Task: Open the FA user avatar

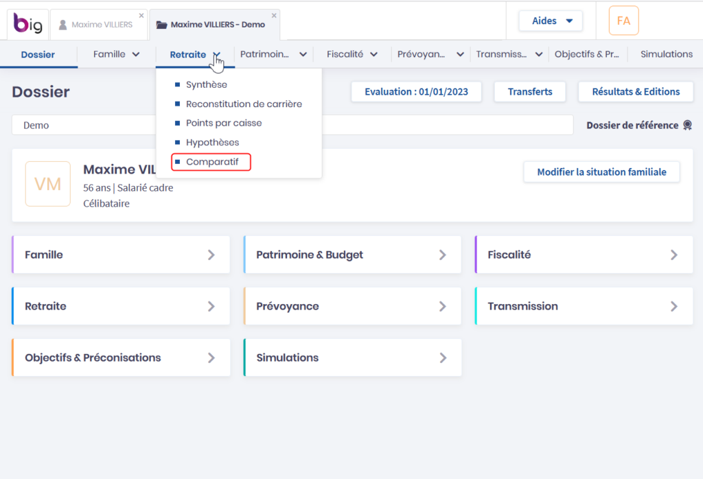Action: pyautogui.click(x=623, y=21)
